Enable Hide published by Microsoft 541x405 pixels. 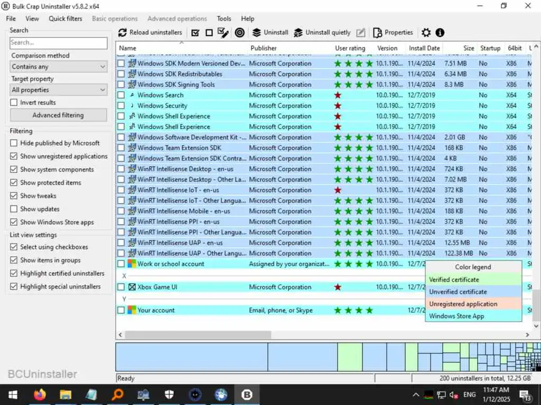click(x=14, y=143)
